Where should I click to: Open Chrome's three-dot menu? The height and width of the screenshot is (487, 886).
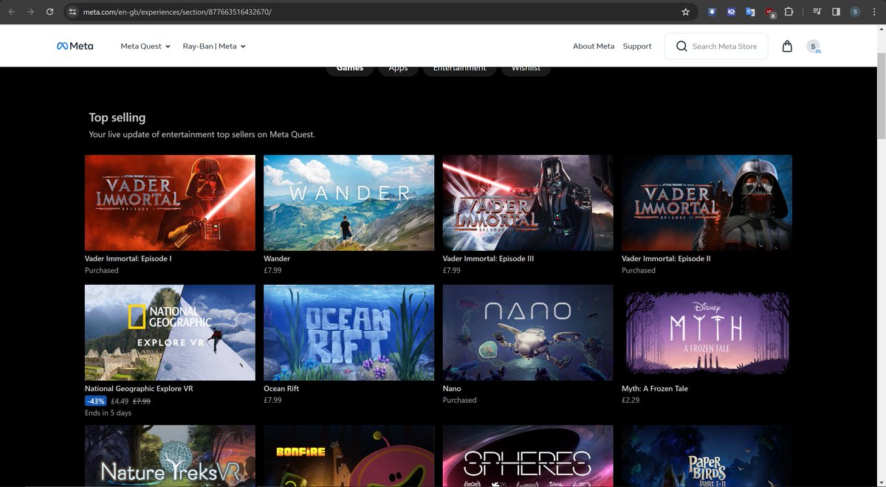click(x=873, y=11)
